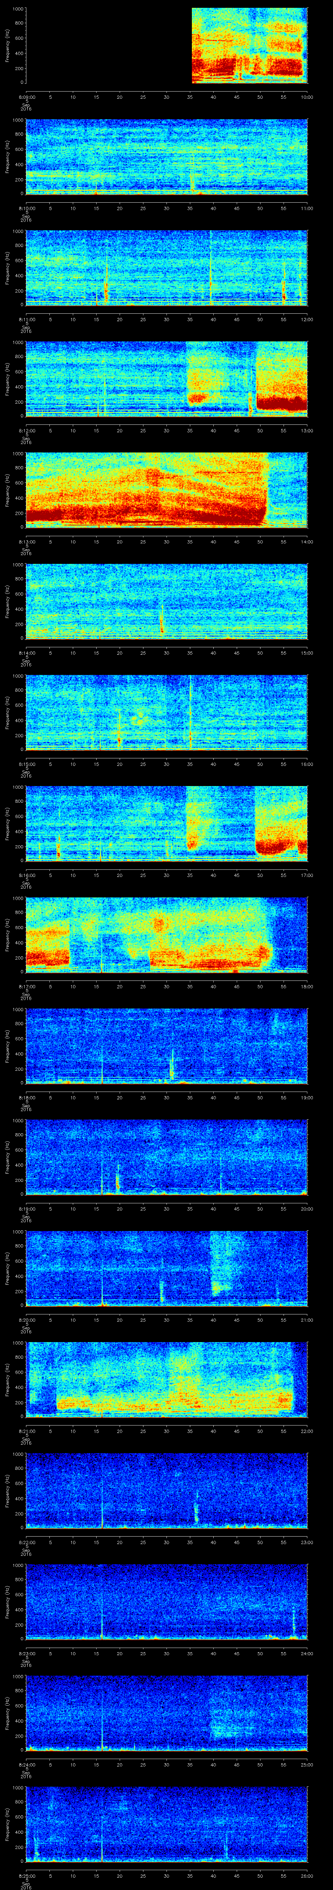This screenshot has width=333, height=1890.
Task: Click the spectrogram panel starting at 8:09:00
Action: click(167, 46)
